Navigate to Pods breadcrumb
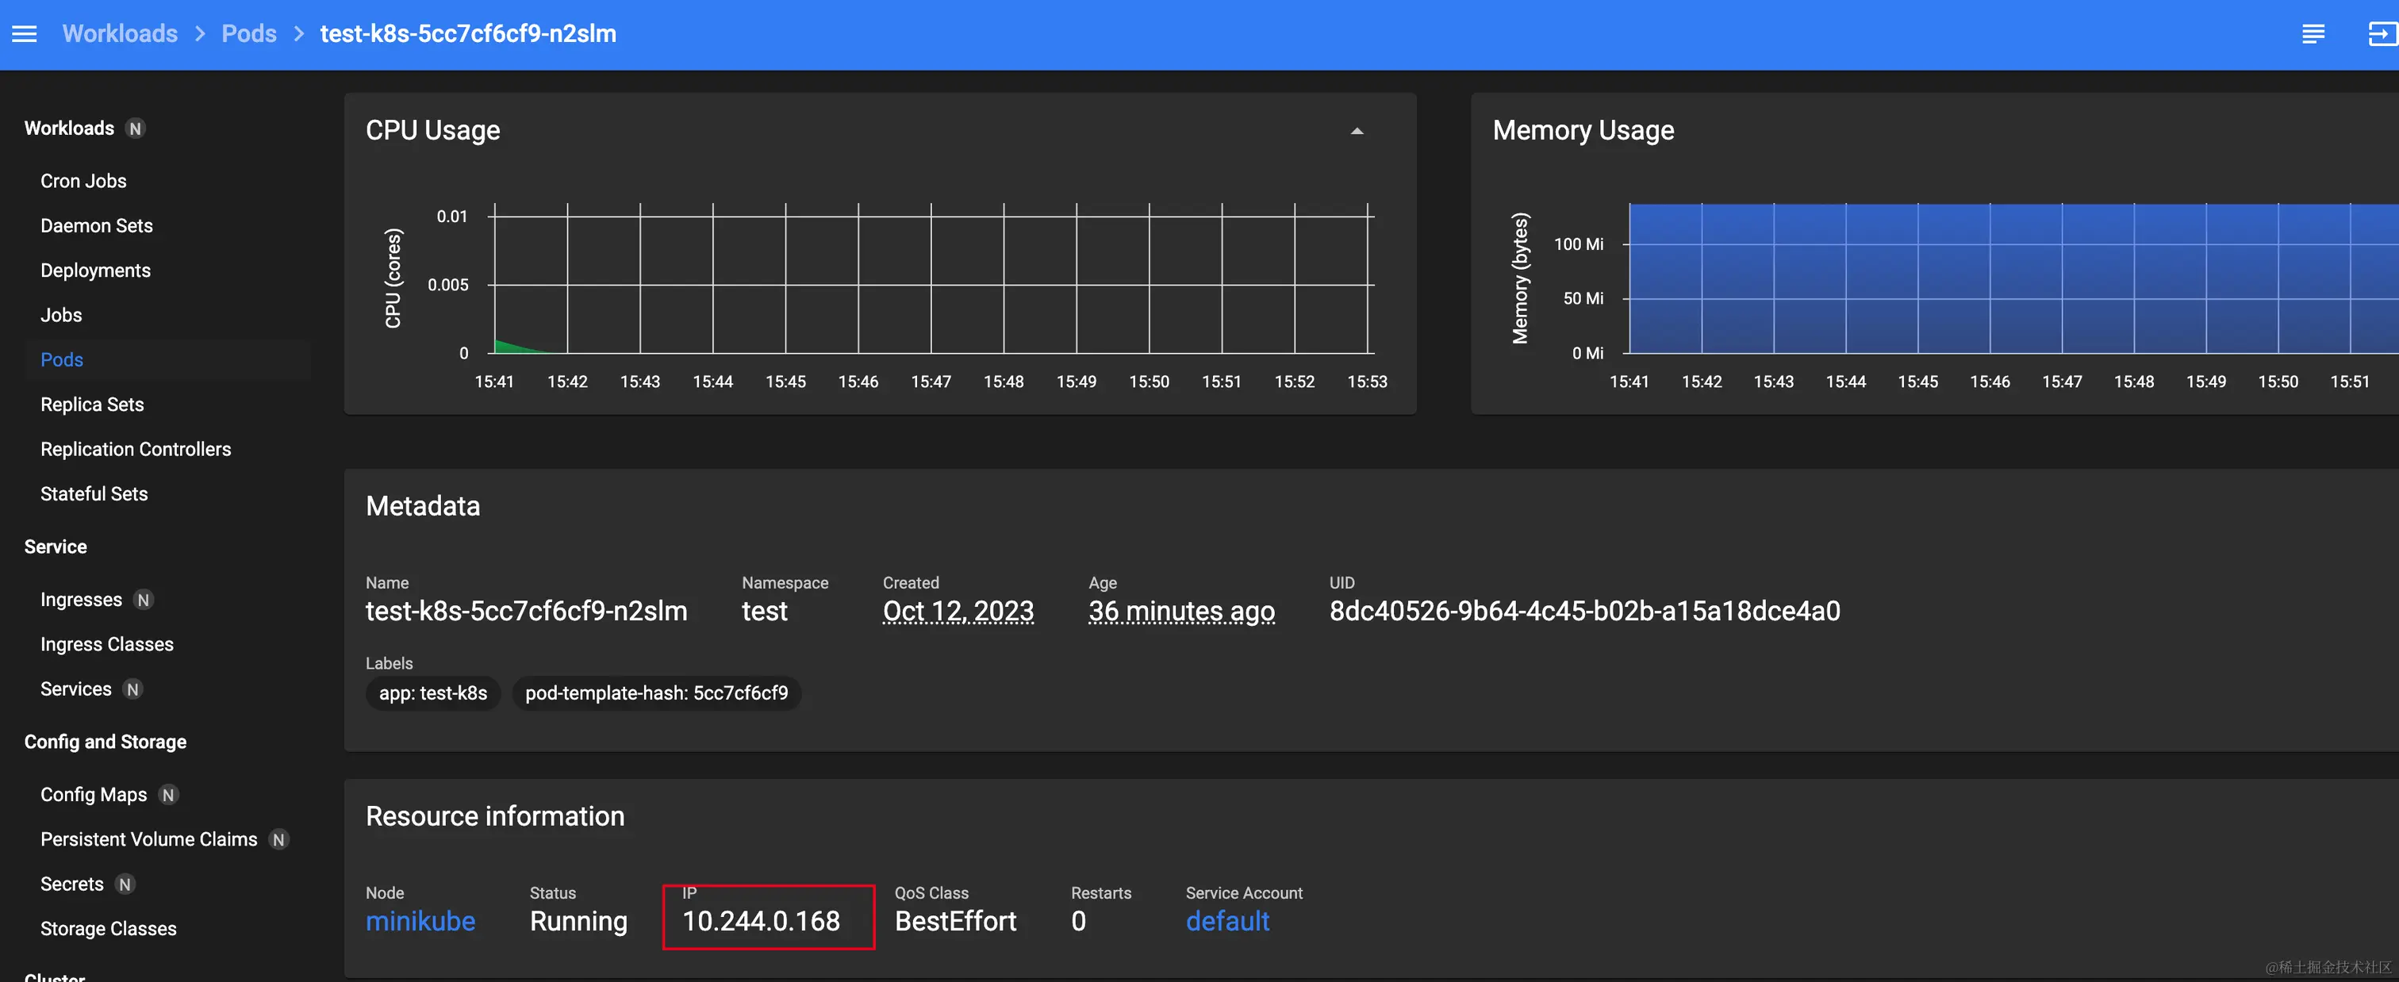The height and width of the screenshot is (982, 2399). point(248,34)
